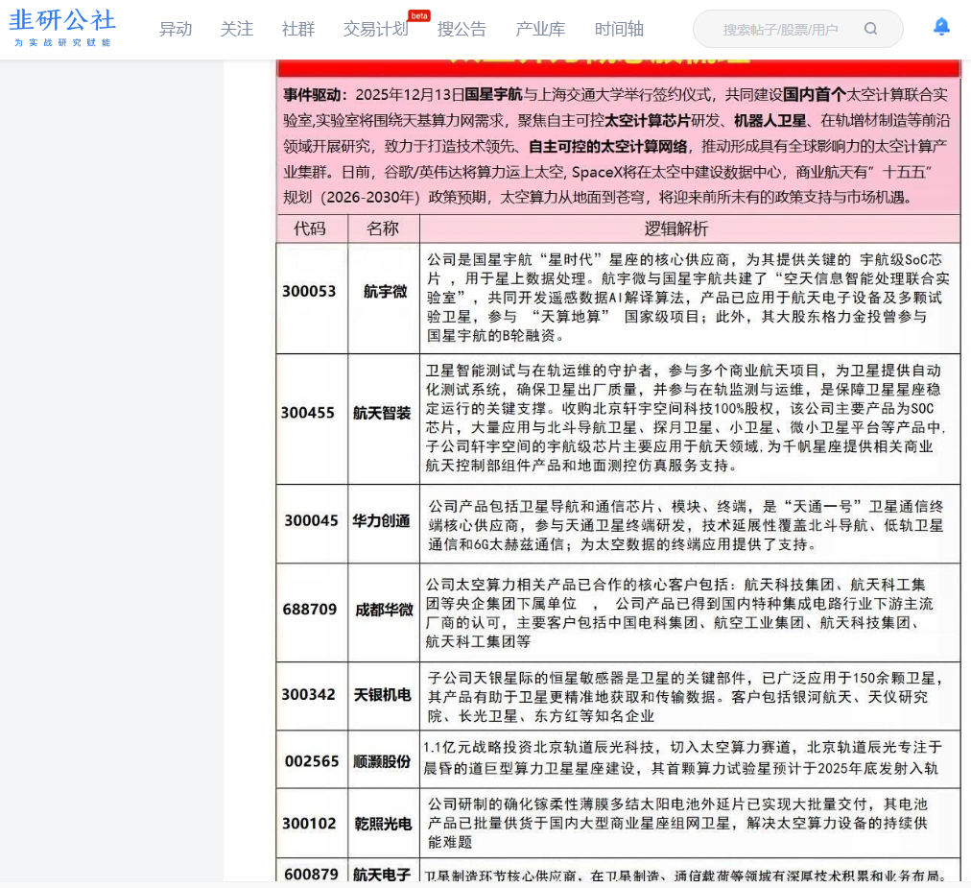The height and width of the screenshot is (888, 971).
Task: Click the 为实战研究赋能 tagline under logo
Action: tap(62, 43)
